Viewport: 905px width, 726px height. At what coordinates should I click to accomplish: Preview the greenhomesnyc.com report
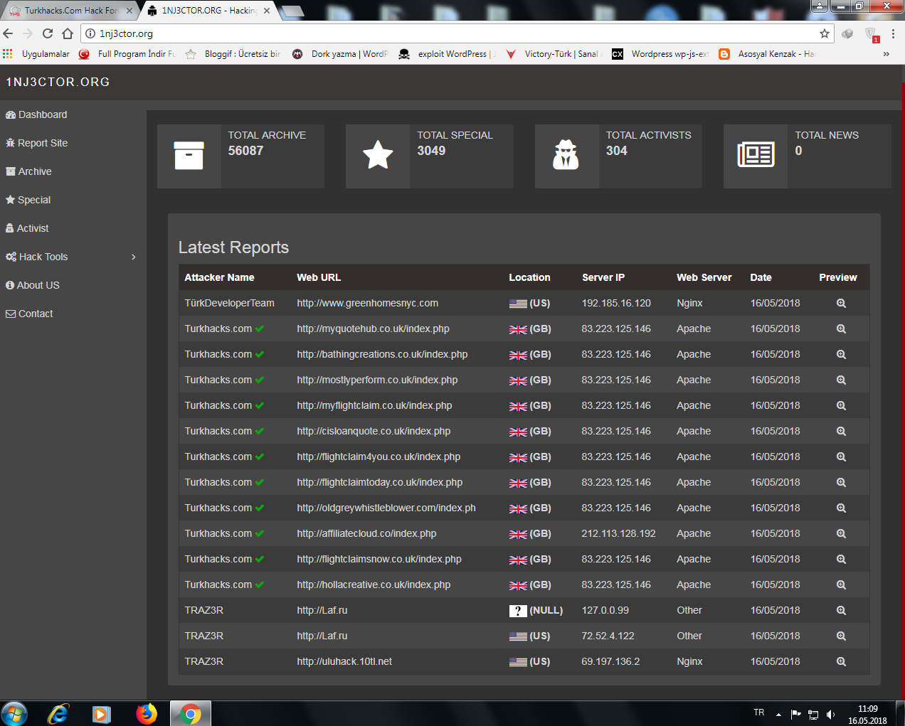pyautogui.click(x=841, y=303)
